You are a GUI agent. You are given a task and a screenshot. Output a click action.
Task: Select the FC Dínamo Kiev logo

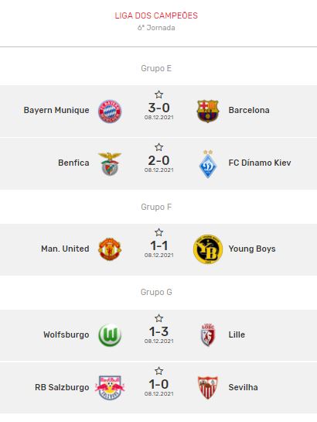[208, 163]
